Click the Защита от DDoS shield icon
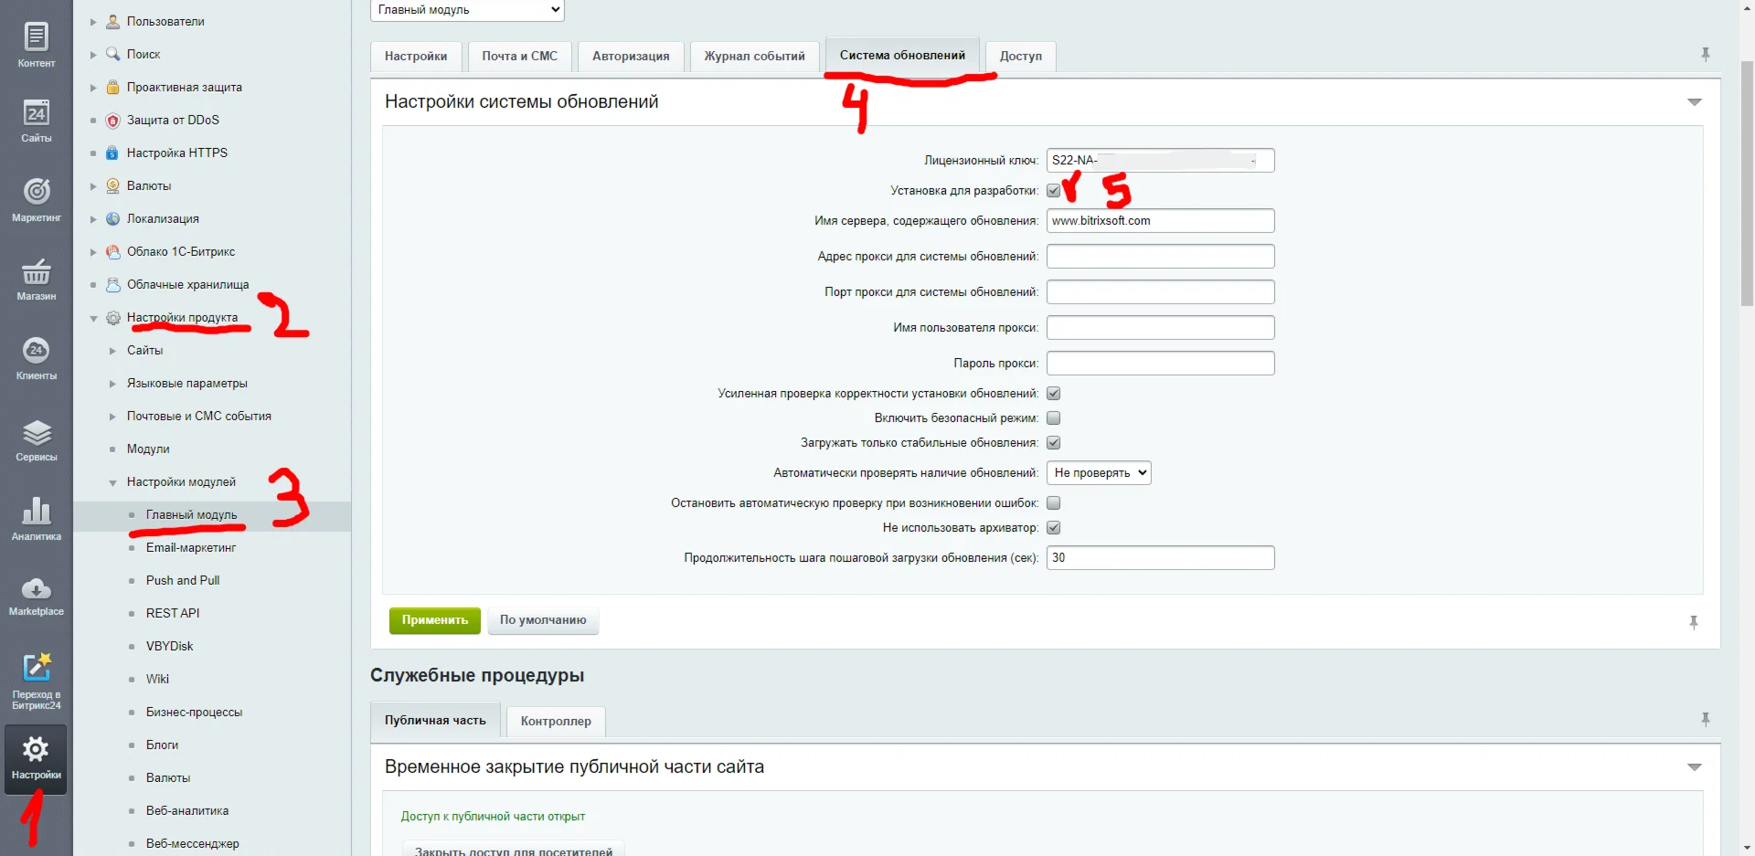 [113, 120]
